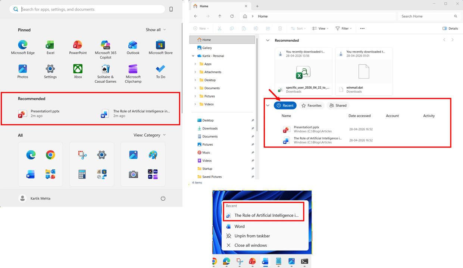This screenshot has height=268, width=463.
Task: Open Microsoft Store from pinned apps
Action: [160, 45]
